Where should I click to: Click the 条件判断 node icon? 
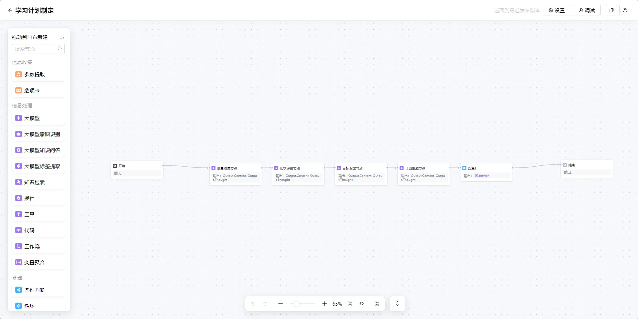[x=19, y=290]
